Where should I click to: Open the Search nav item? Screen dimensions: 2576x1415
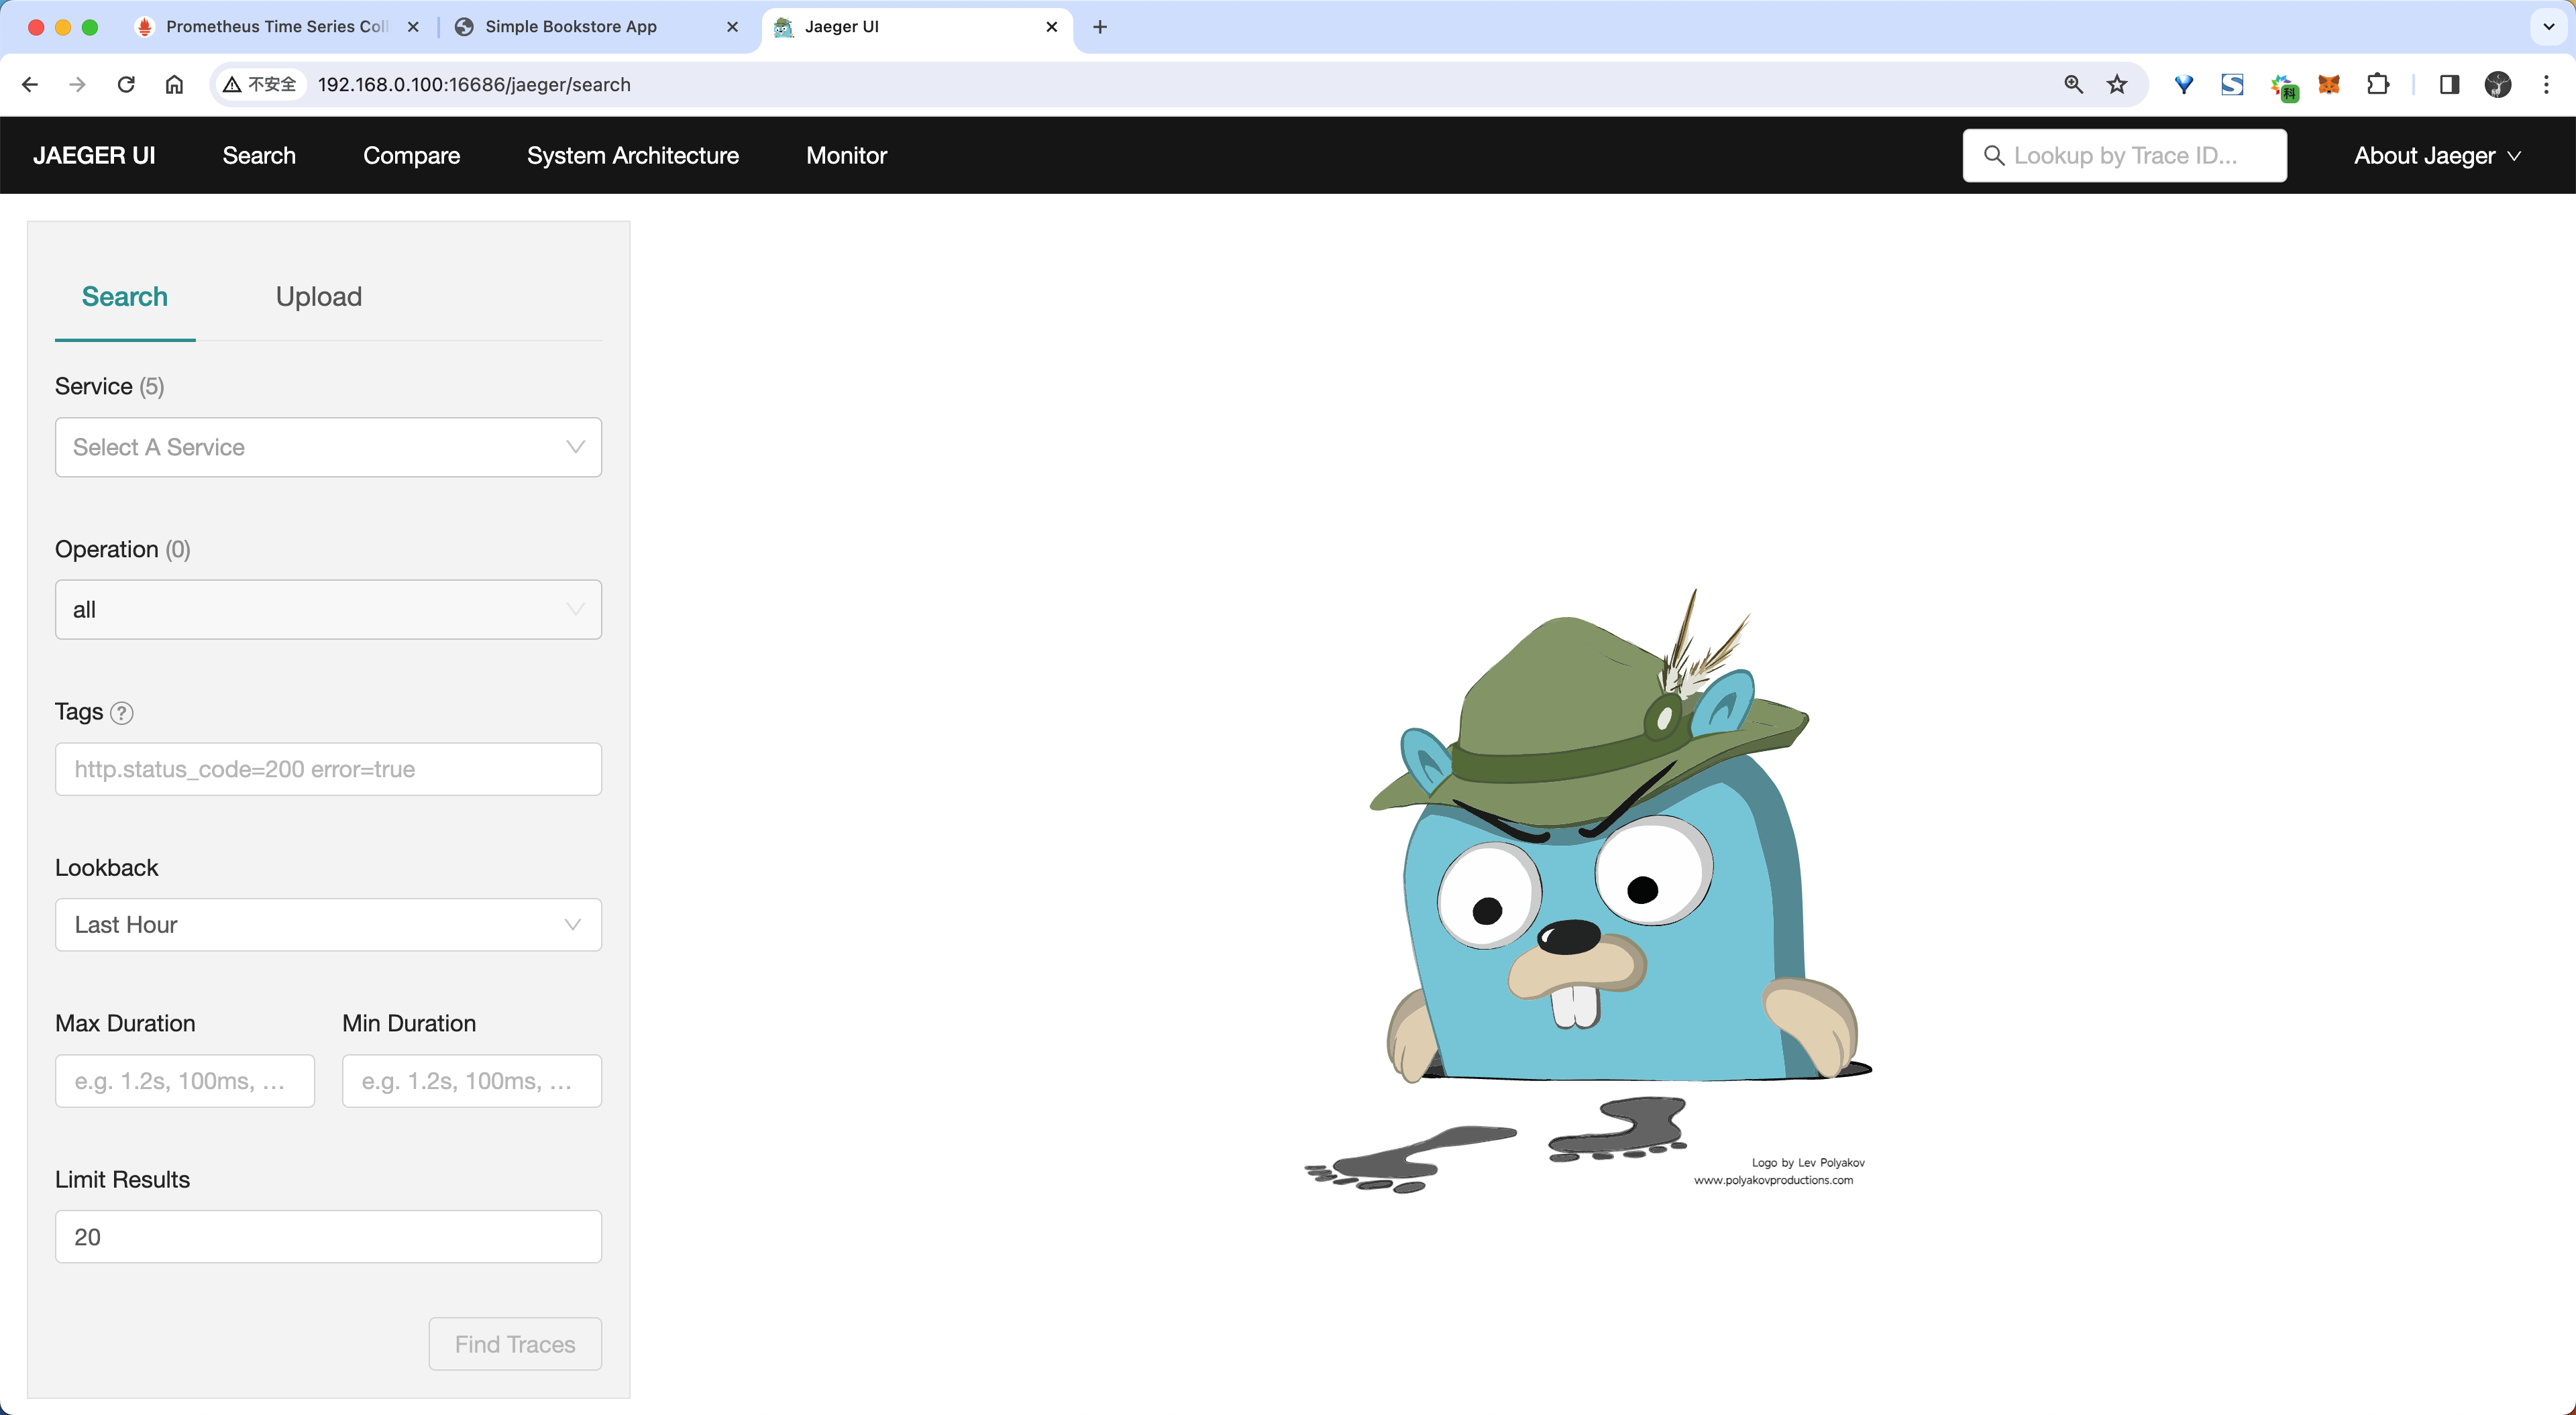coord(259,155)
